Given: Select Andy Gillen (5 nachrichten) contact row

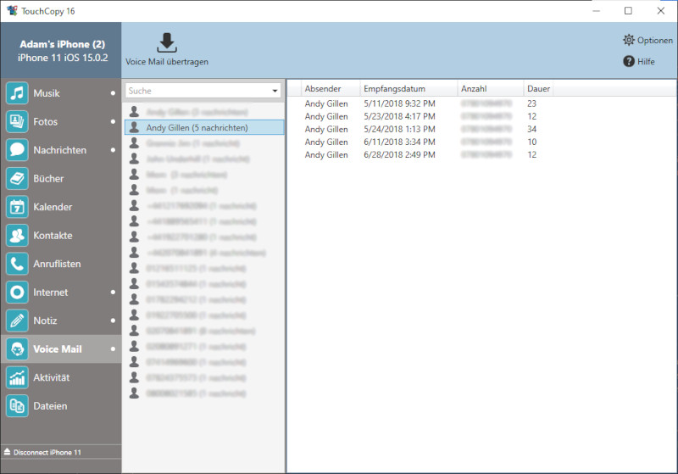Looking at the screenshot, I should point(204,127).
